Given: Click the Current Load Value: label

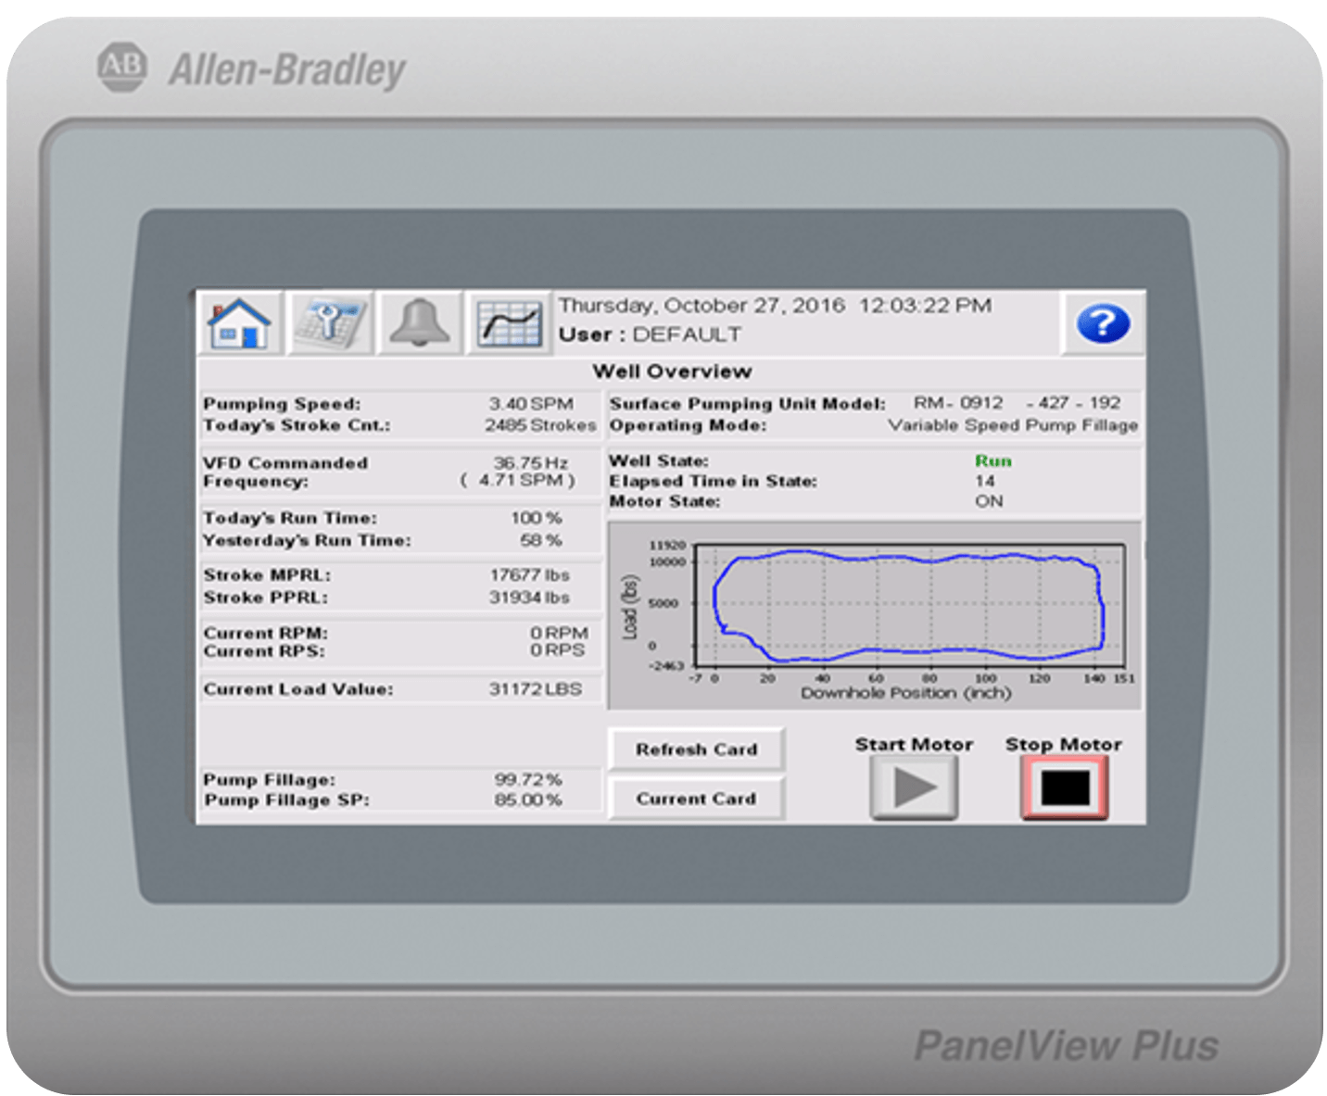Looking at the screenshot, I should [x=298, y=688].
